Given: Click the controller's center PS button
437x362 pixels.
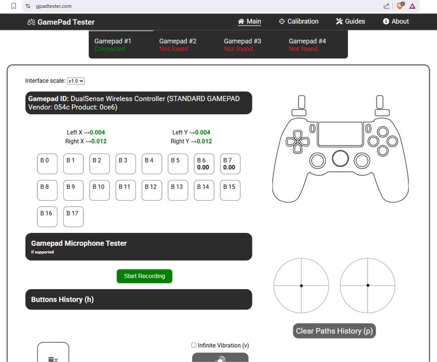Looking at the screenshot, I should (x=340, y=158).
